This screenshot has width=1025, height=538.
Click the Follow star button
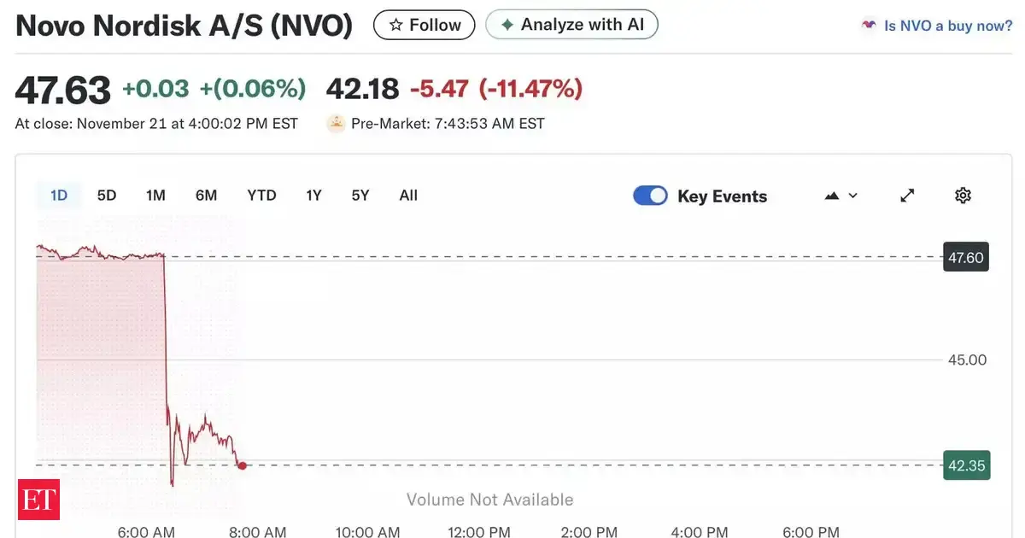424,25
